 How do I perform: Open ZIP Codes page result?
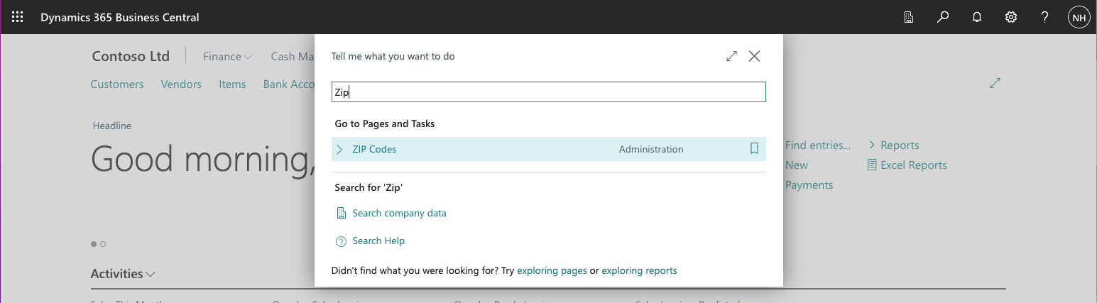[374, 149]
